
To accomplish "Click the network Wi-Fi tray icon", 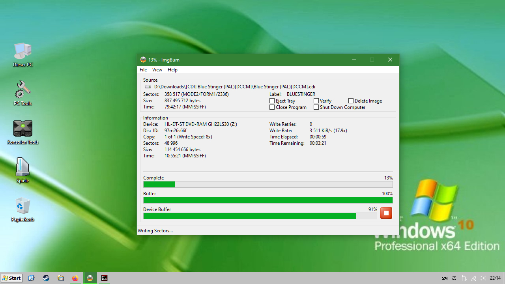I will pyautogui.click(x=474, y=278).
